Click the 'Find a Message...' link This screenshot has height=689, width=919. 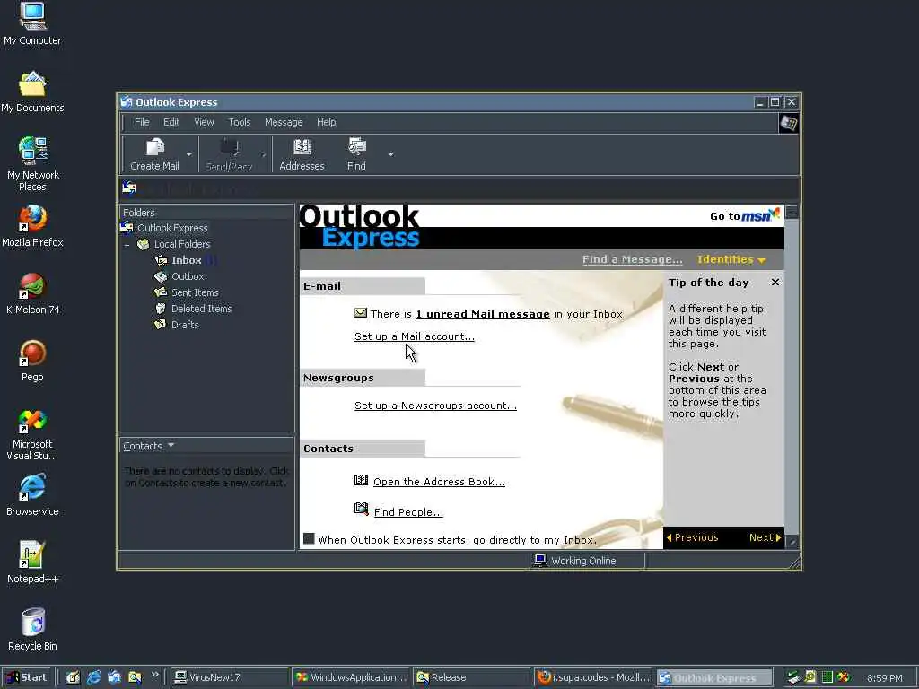click(x=633, y=259)
